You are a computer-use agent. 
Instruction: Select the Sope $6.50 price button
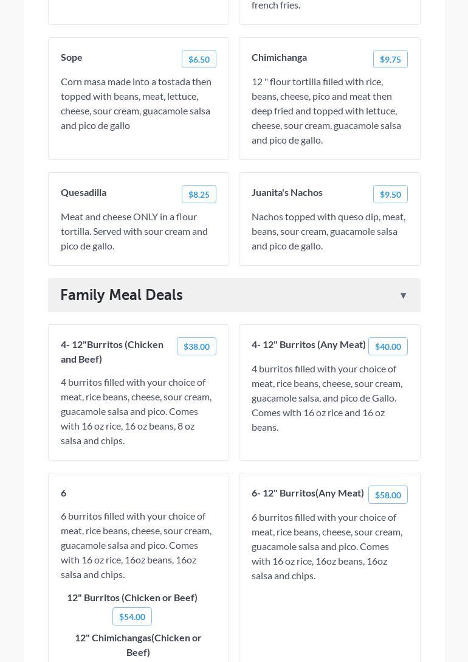(x=199, y=59)
